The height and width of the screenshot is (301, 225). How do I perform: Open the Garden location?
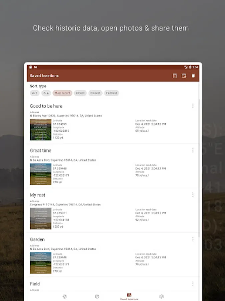[x=113, y=255]
